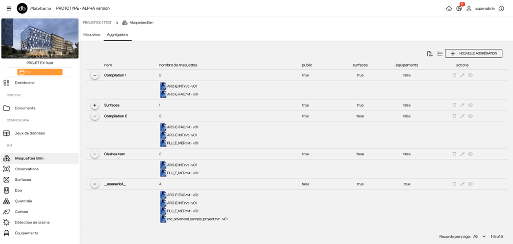The image size is (513, 244).
Task: Click the PROJET EX 1 TEST breadcrumb
Action: (x=97, y=23)
